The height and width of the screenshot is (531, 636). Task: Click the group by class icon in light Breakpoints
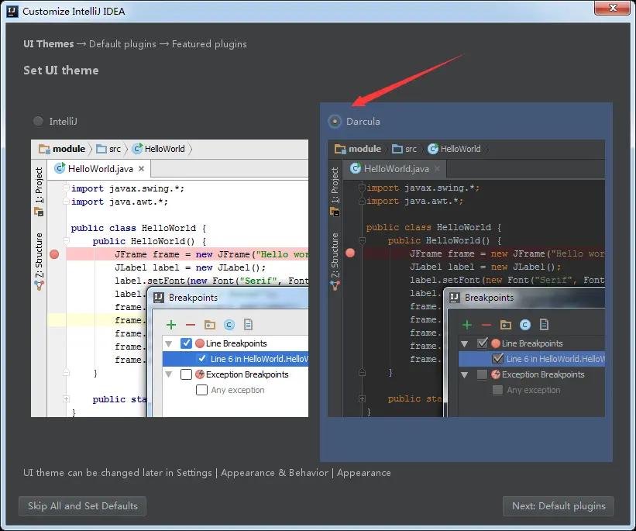(x=229, y=324)
